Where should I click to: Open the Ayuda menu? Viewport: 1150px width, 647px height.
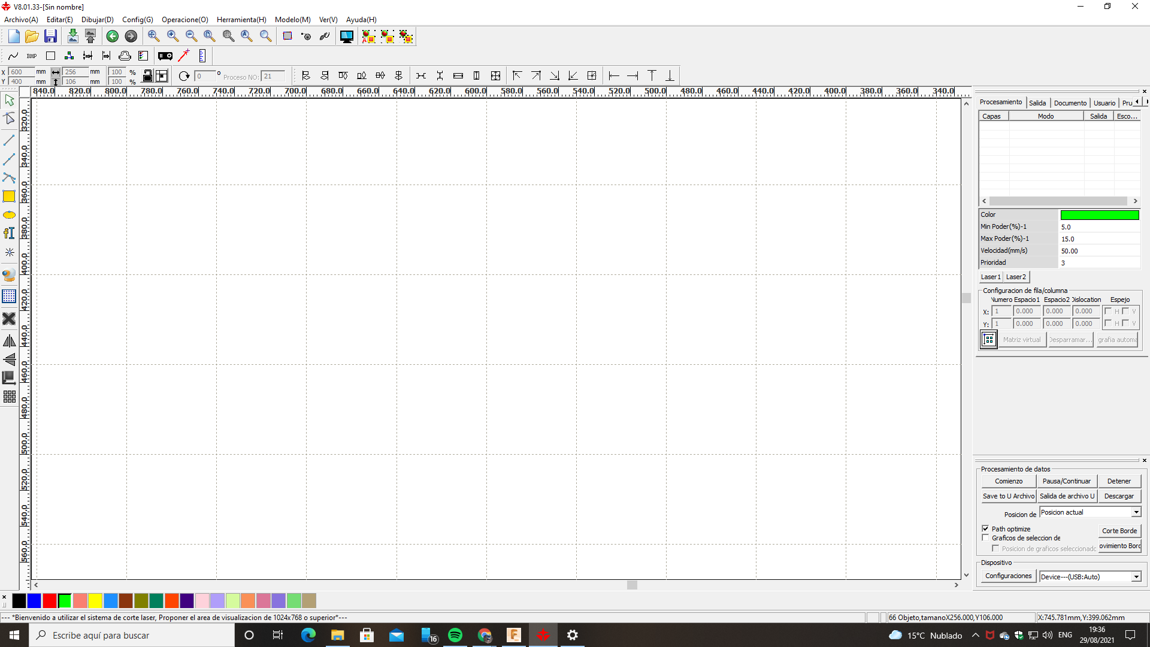[x=361, y=19]
